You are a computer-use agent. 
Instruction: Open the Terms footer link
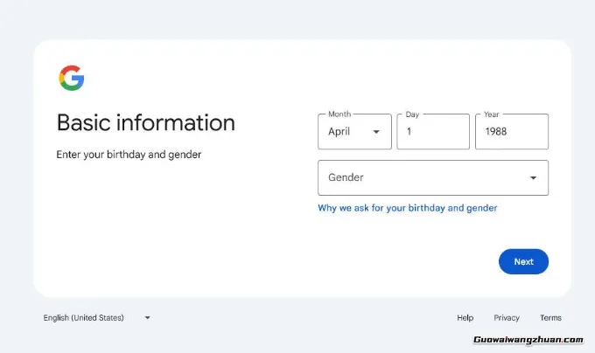(x=550, y=318)
